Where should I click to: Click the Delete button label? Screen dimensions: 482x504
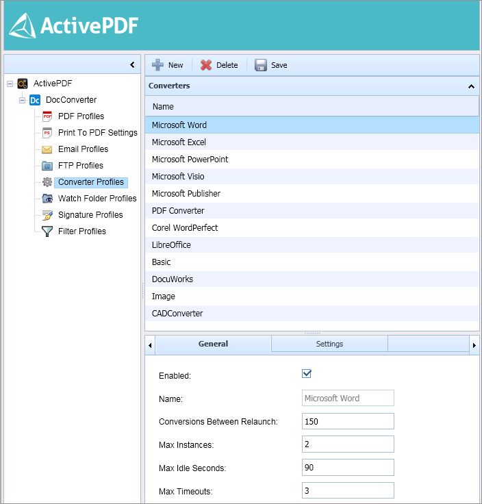pyautogui.click(x=227, y=65)
